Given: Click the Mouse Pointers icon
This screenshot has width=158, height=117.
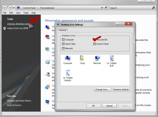Looking at the screenshot, I should 48,74.
